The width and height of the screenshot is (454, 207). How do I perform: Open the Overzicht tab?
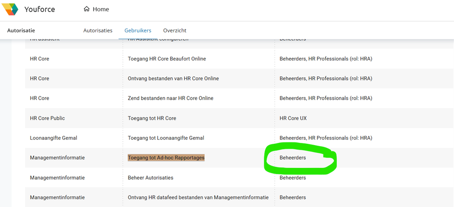(175, 30)
